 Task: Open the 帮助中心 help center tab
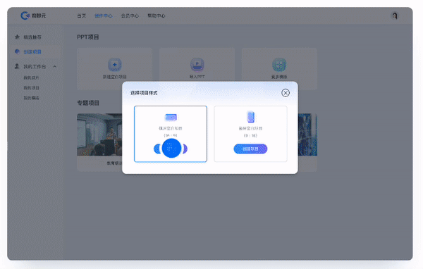pyautogui.click(x=157, y=15)
